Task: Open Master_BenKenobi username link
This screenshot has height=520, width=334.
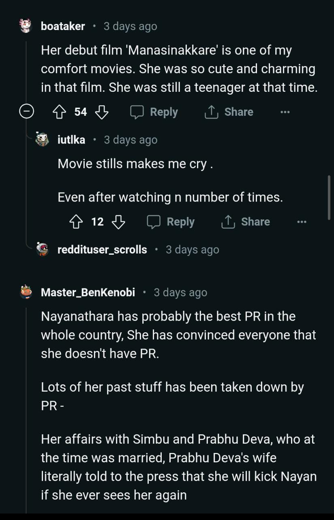Action: pos(88,292)
